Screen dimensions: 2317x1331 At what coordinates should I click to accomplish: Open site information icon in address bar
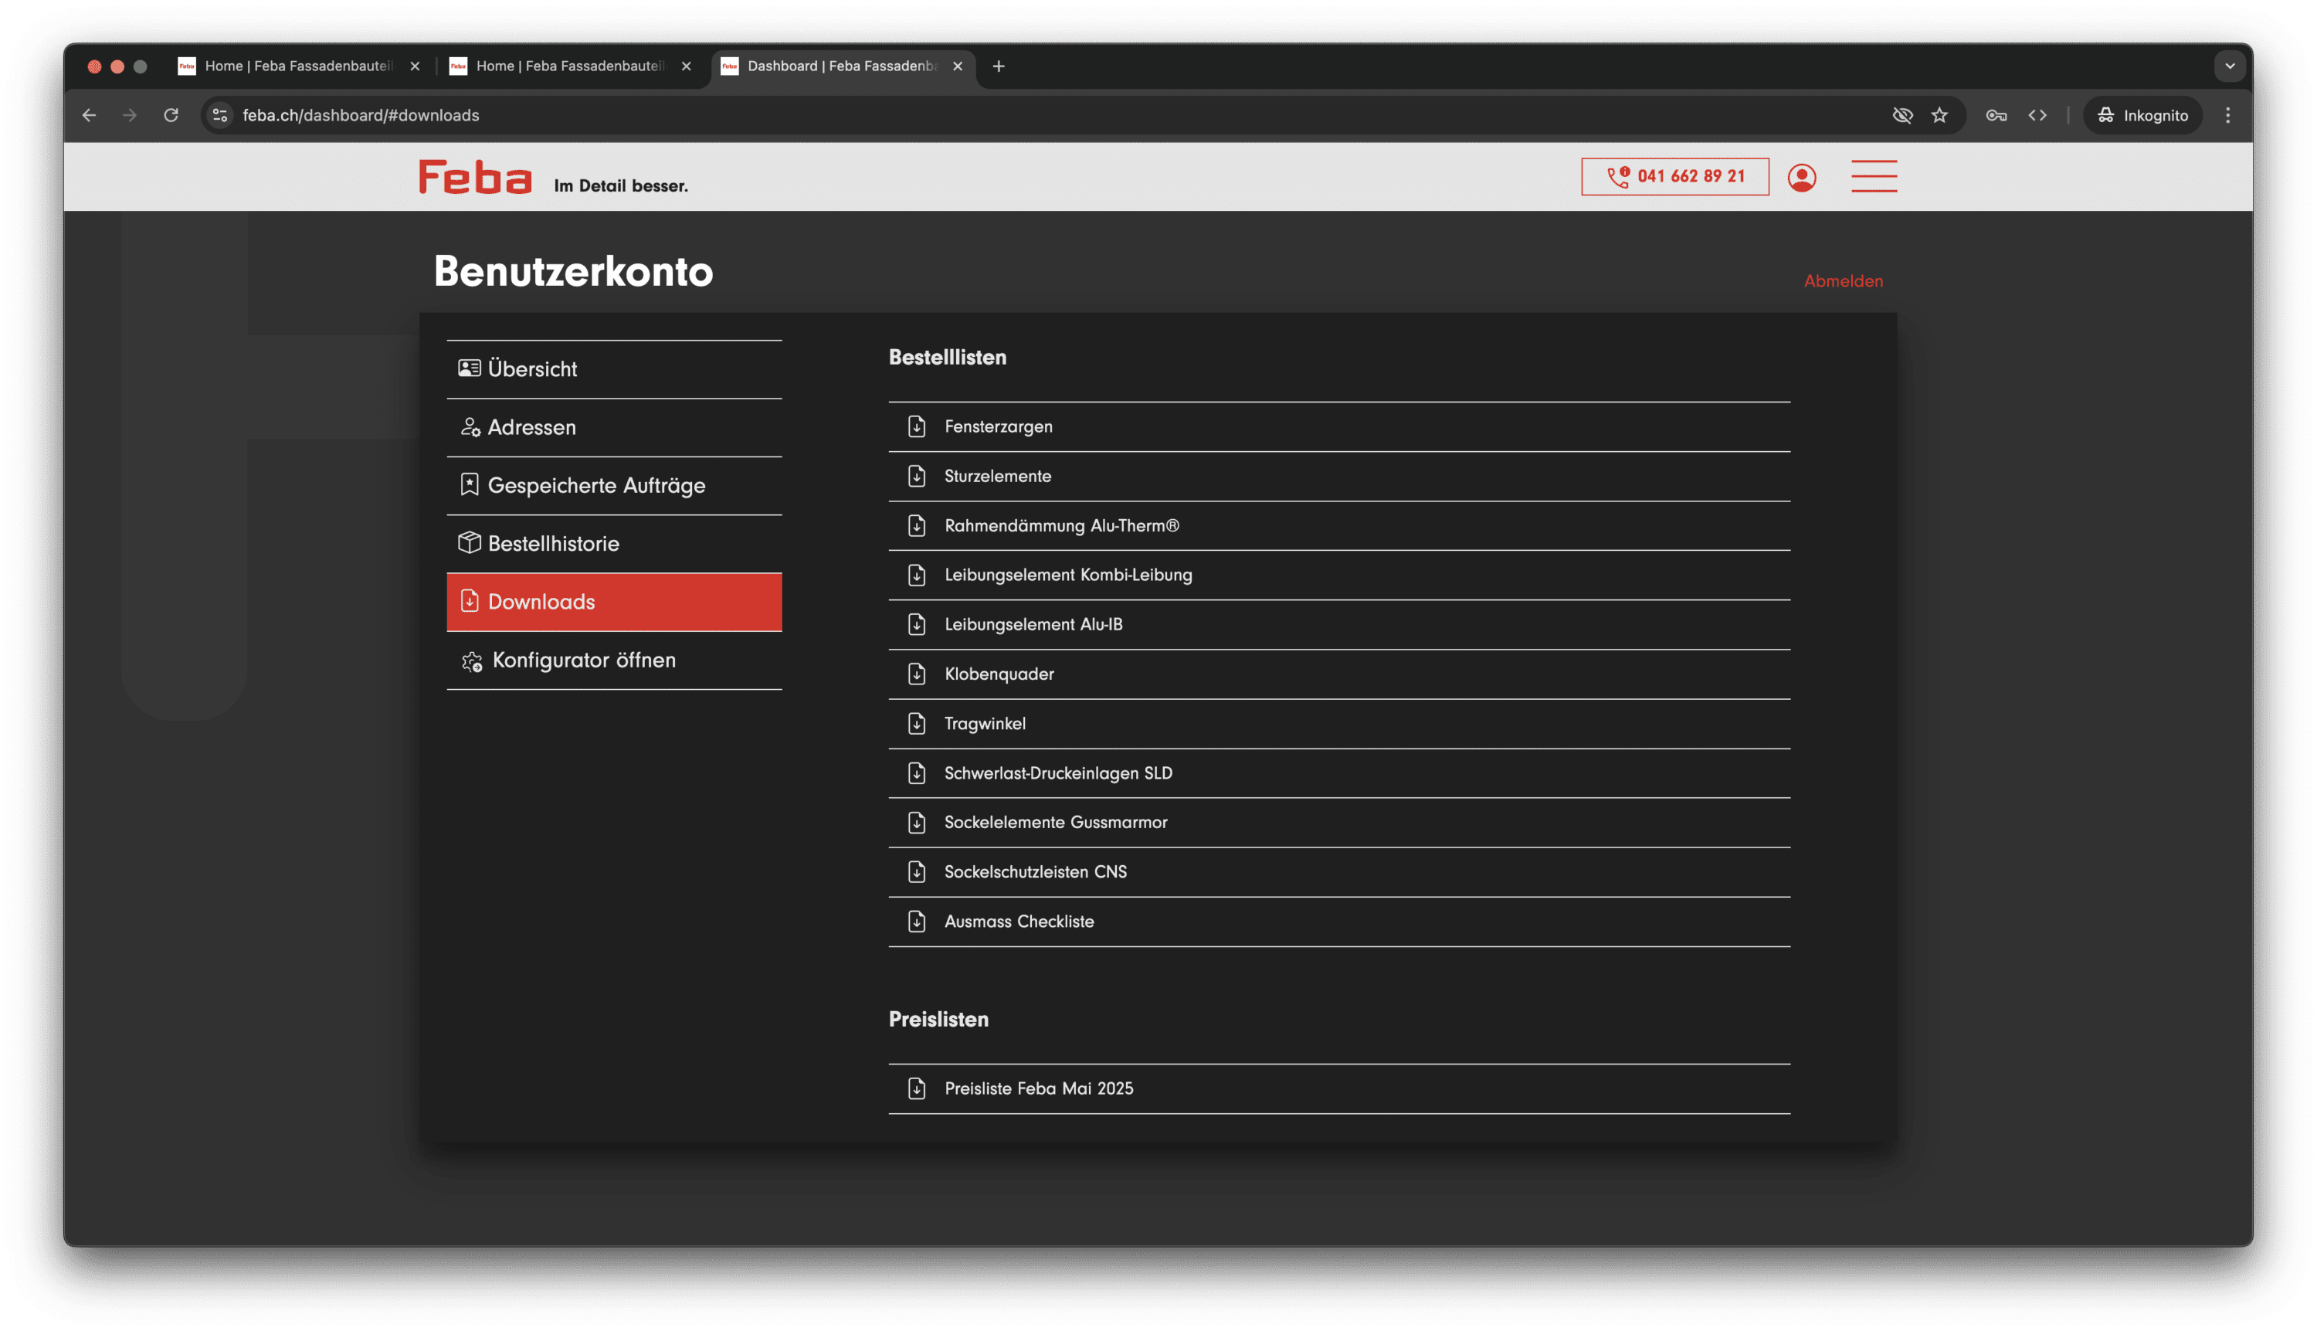(219, 115)
